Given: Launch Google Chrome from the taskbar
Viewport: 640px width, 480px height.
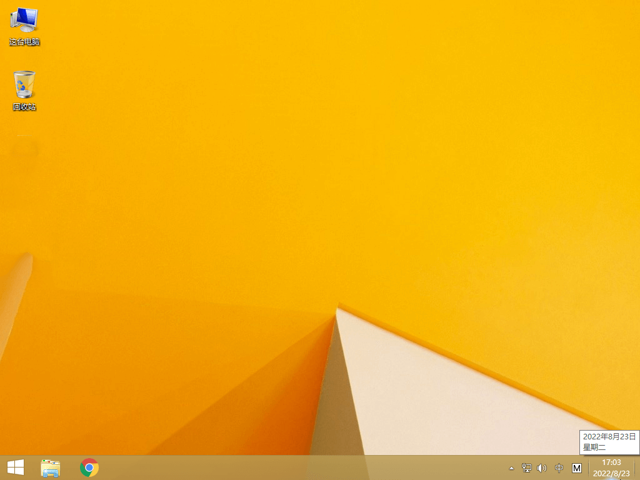Looking at the screenshot, I should coord(89,467).
